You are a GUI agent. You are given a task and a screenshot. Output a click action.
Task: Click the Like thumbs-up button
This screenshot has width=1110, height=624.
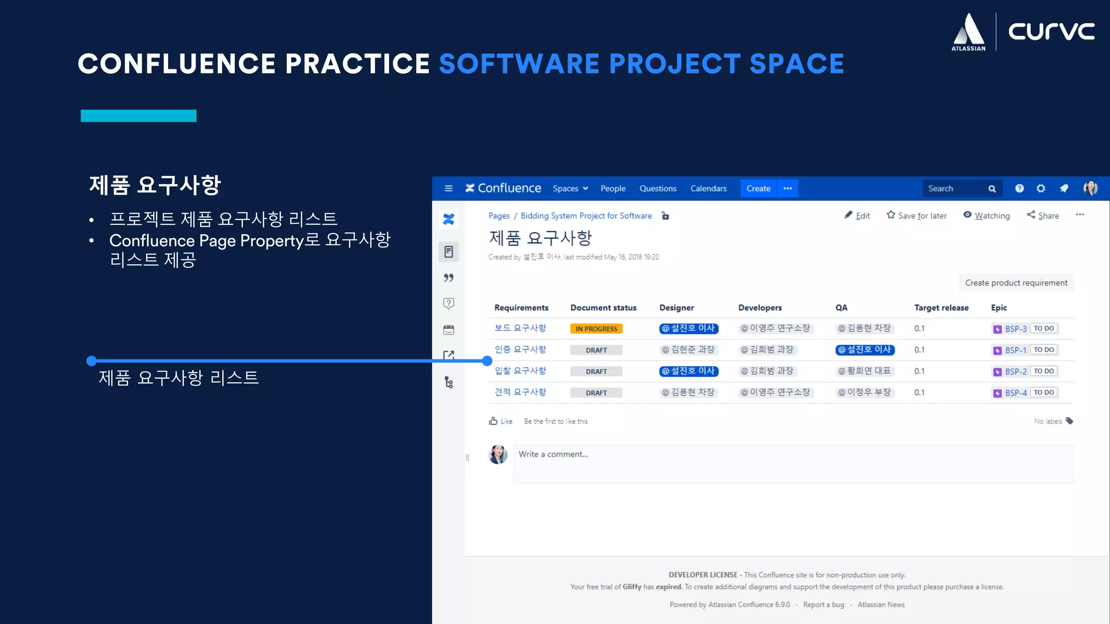point(500,421)
